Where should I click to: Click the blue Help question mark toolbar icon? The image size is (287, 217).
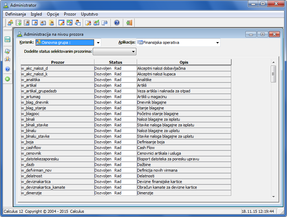(x=117, y=23)
